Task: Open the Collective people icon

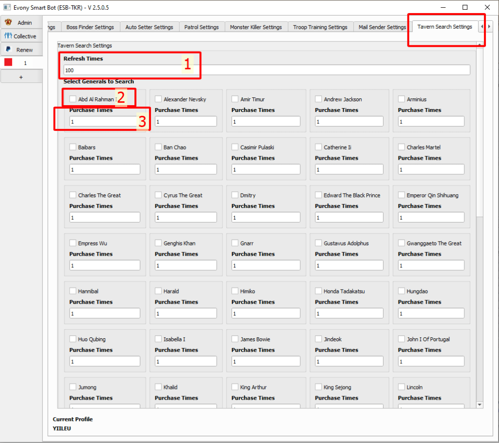Action: tap(8, 36)
